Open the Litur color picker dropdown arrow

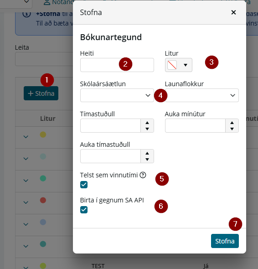tap(186, 65)
